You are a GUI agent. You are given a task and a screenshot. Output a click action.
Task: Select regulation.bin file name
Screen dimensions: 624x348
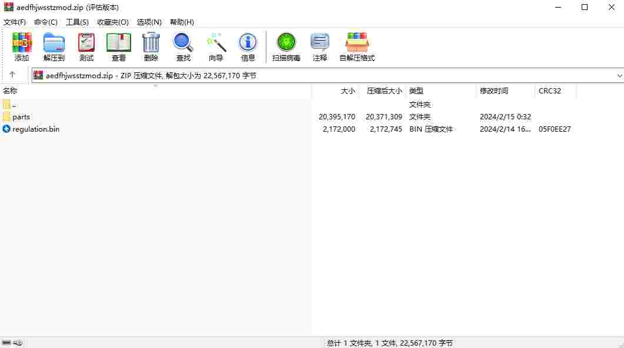tap(36, 129)
